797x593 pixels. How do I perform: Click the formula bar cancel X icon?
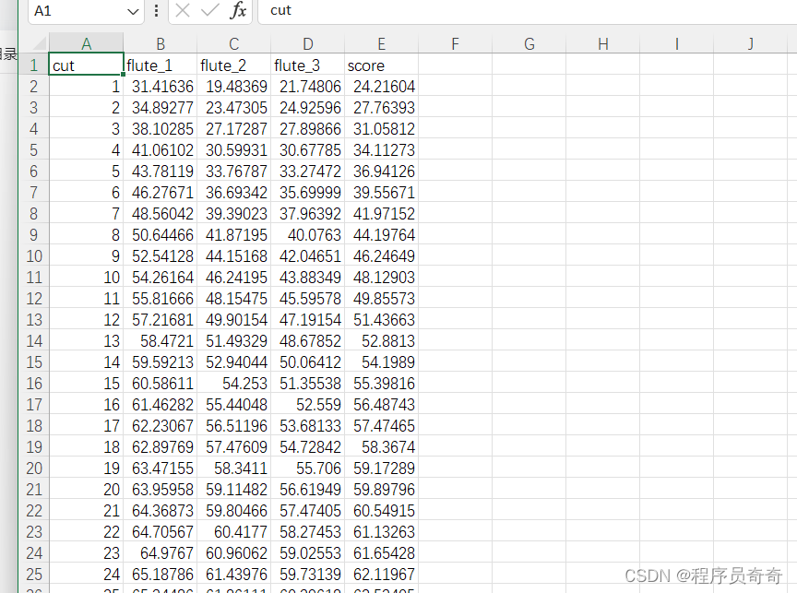click(x=183, y=10)
